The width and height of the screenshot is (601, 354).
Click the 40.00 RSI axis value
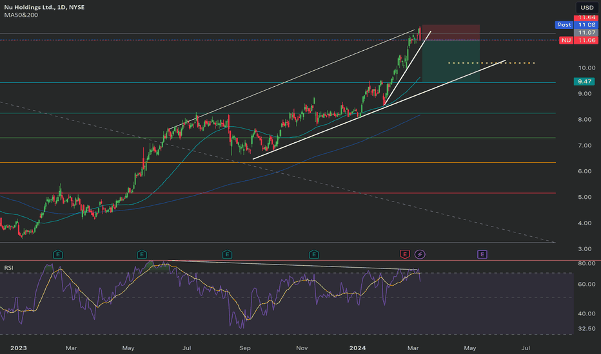coord(587,313)
